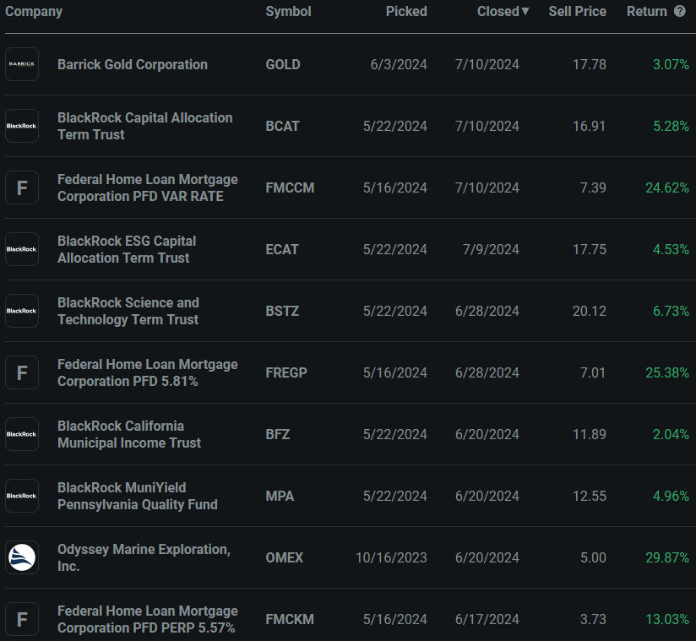
Task: Open the Return column help question icon
Action: coord(680,12)
